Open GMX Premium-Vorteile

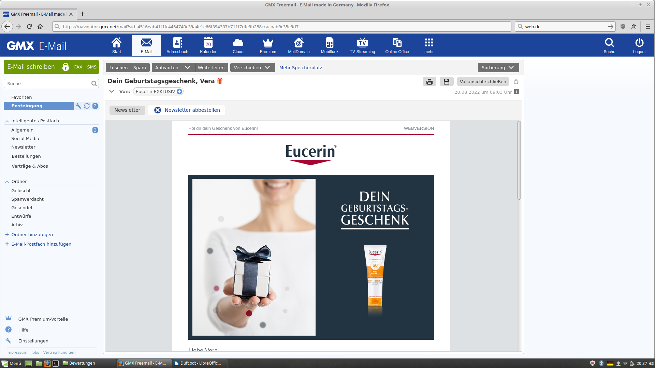[x=43, y=319]
